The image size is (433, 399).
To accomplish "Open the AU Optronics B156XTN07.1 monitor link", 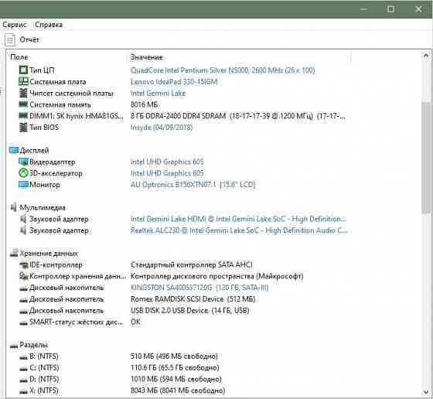I will tap(193, 185).
